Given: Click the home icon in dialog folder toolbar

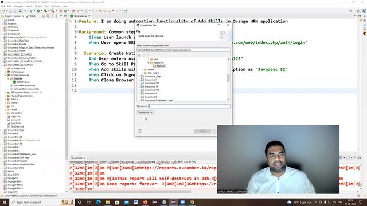Looking at the screenshot, I should point(139,56).
